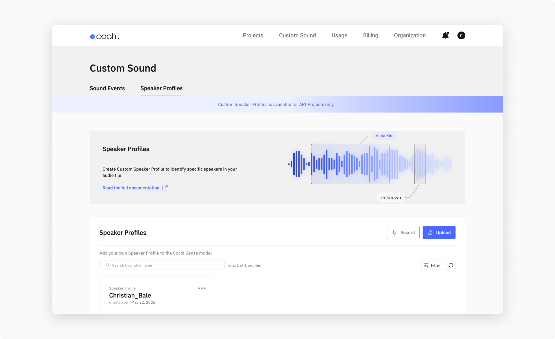Click the cochl. logo
The image size is (555, 339).
[105, 36]
